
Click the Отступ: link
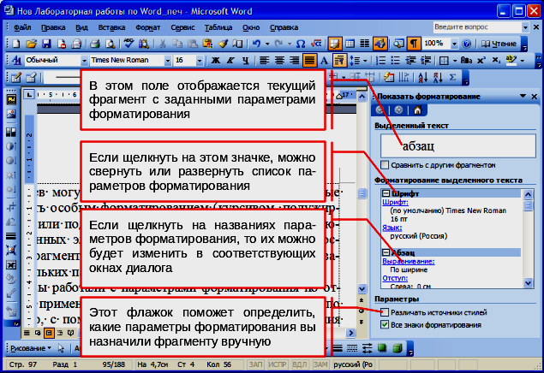395,278
